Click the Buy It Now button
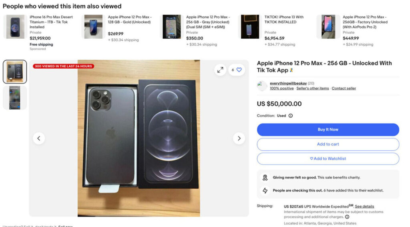The height and width of the screenshot is (227, 410). (328, 130)
